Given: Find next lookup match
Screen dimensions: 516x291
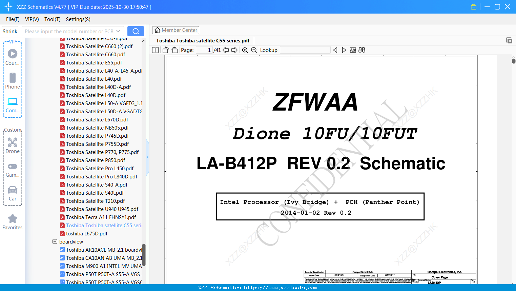Looking at the screenshot, I should [344, 50].
